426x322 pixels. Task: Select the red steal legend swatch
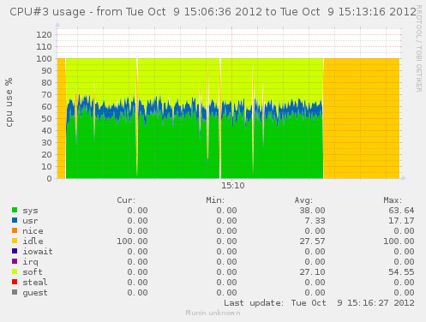[x=15, y=282]
